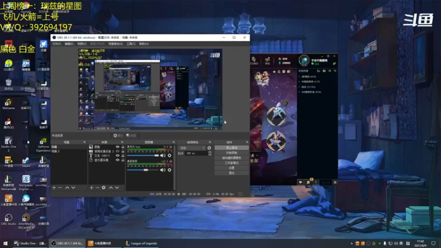
Task: Move scene up in the scenes panel
Action: 67,187
